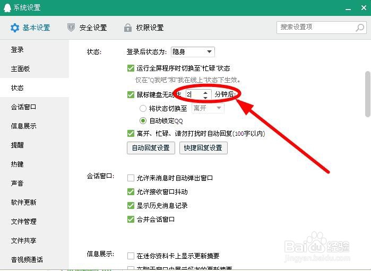Open the 登录后状态为 dropdown showing 隐身
The height and width of the screenshot is (271, 371).
click(x=193, y=52)
